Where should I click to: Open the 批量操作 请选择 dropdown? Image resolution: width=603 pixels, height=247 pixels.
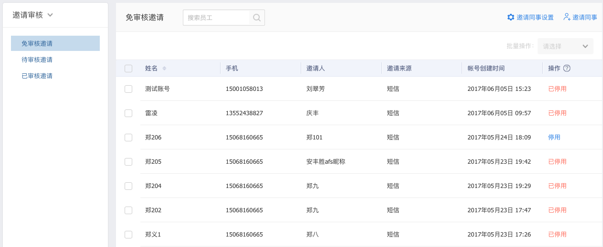[565, 46]
